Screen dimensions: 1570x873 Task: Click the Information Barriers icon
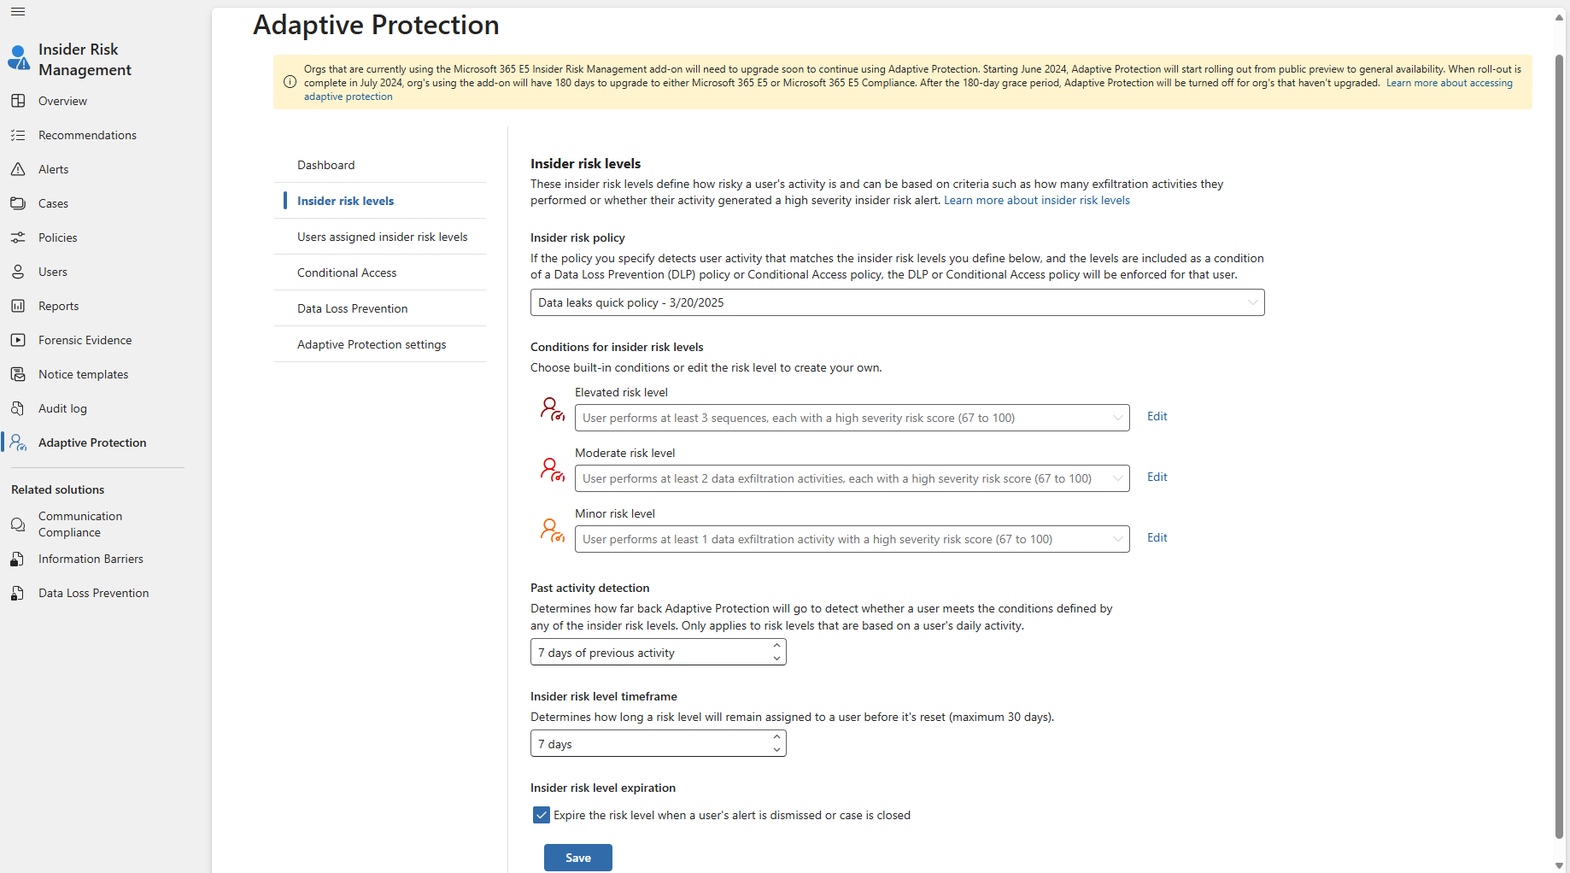pos(18,559)
